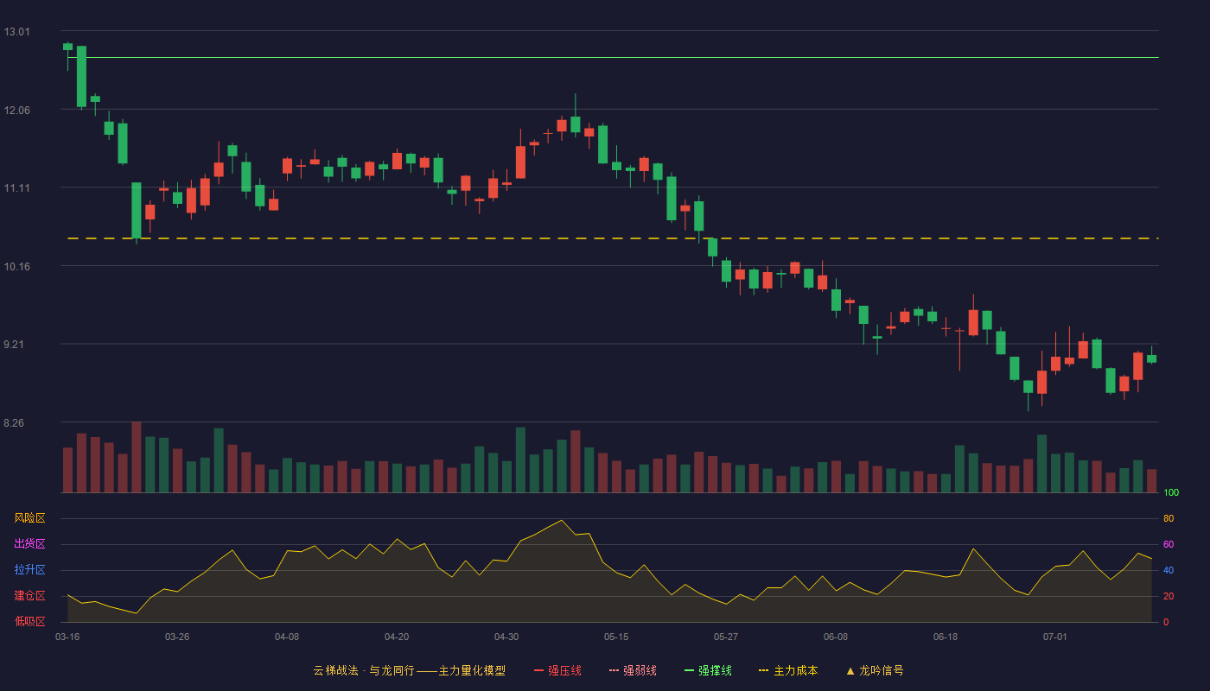Screen dimensions: 1210x691
Task: Toggle the green 强撑线 legend entry
Action: (708, 670)
